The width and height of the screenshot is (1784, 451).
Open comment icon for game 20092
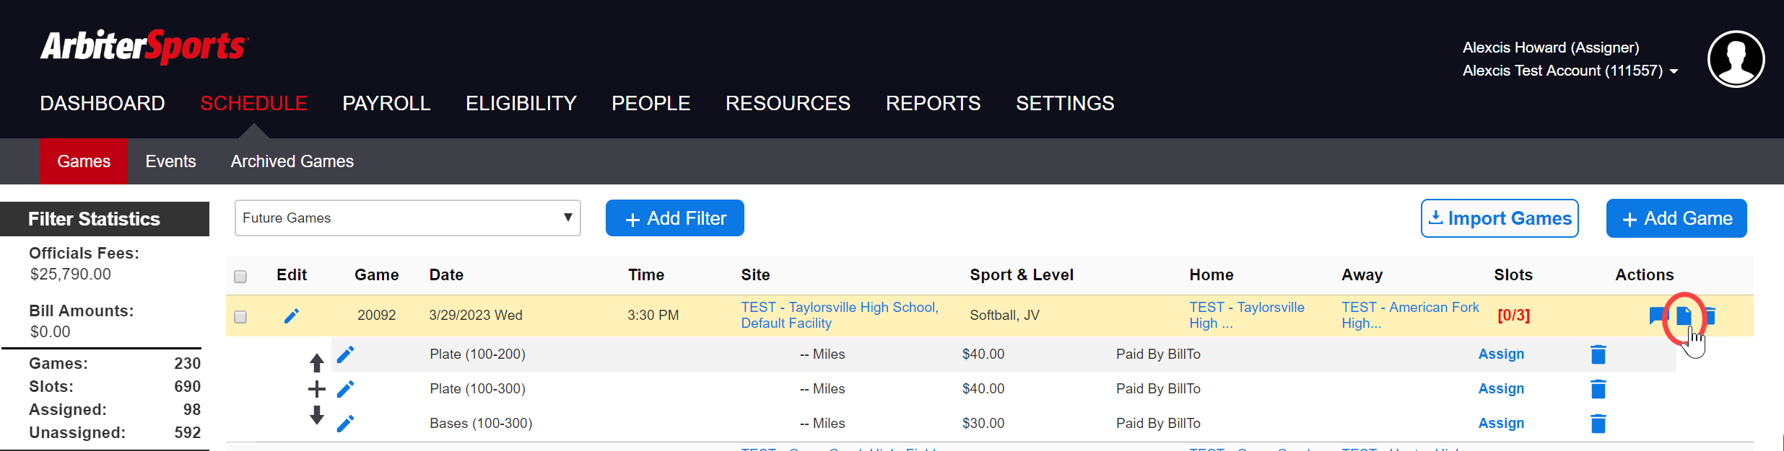tap(1657, 316)
